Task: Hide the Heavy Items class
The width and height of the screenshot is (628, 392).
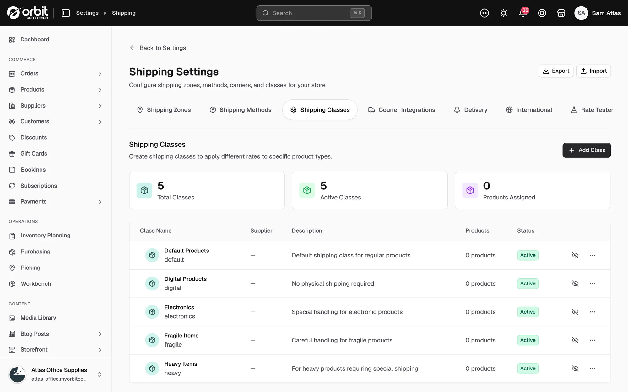Action: tap(575, 368)
